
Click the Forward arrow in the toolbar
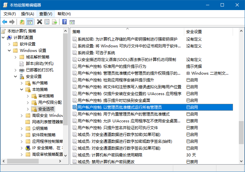(x=12, y=22)
